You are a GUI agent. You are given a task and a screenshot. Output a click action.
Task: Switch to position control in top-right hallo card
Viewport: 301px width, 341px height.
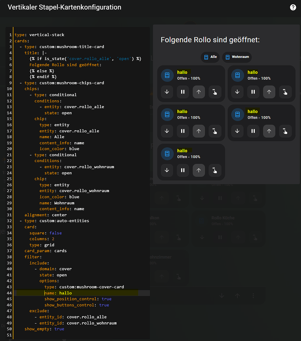285,92
